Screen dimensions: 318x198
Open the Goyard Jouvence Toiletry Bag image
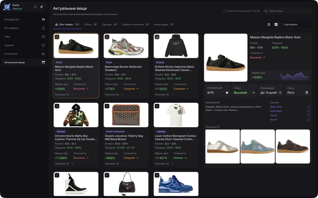126,115
